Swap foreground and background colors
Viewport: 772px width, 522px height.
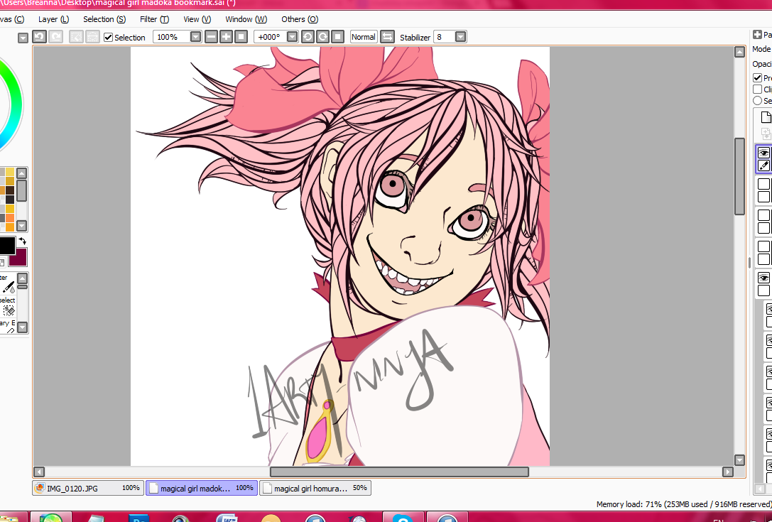click(22, 241)
